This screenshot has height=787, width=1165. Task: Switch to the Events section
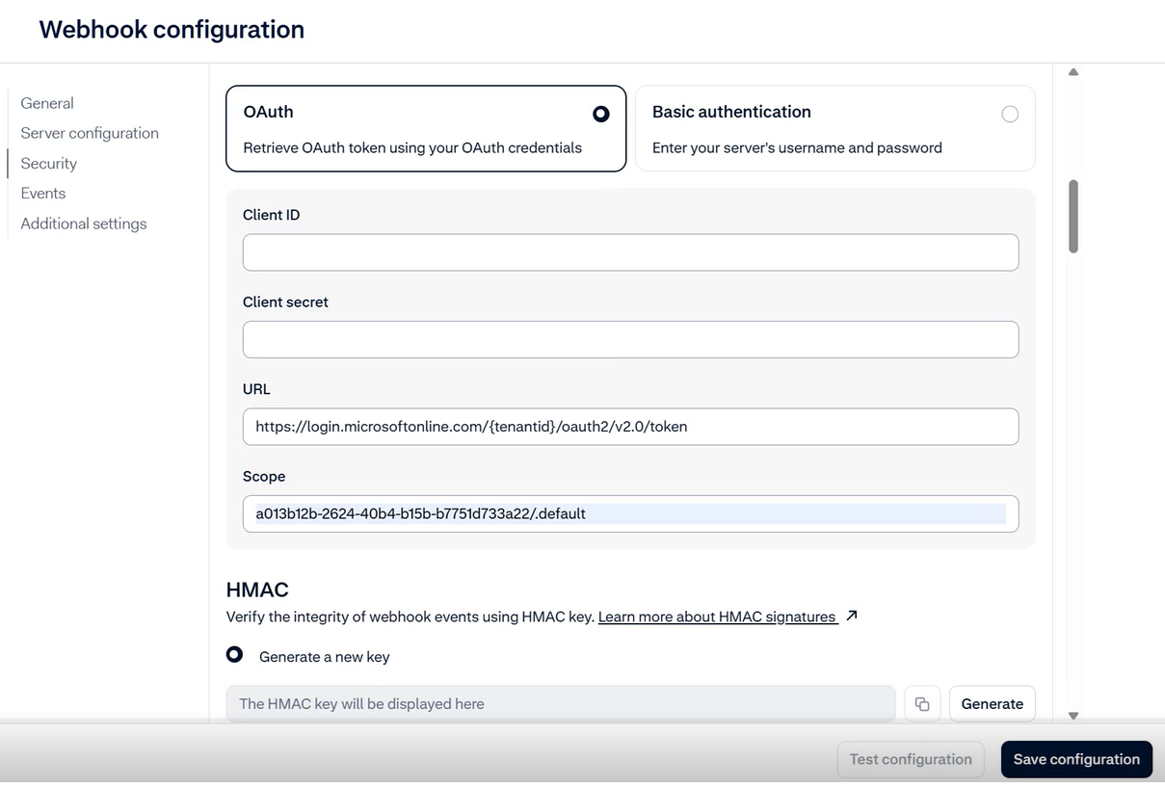(x=42, y=193)
